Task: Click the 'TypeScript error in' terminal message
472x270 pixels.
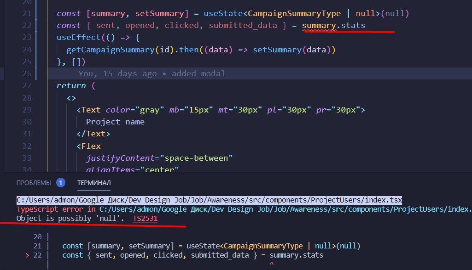Action: [x=56, y=209]
